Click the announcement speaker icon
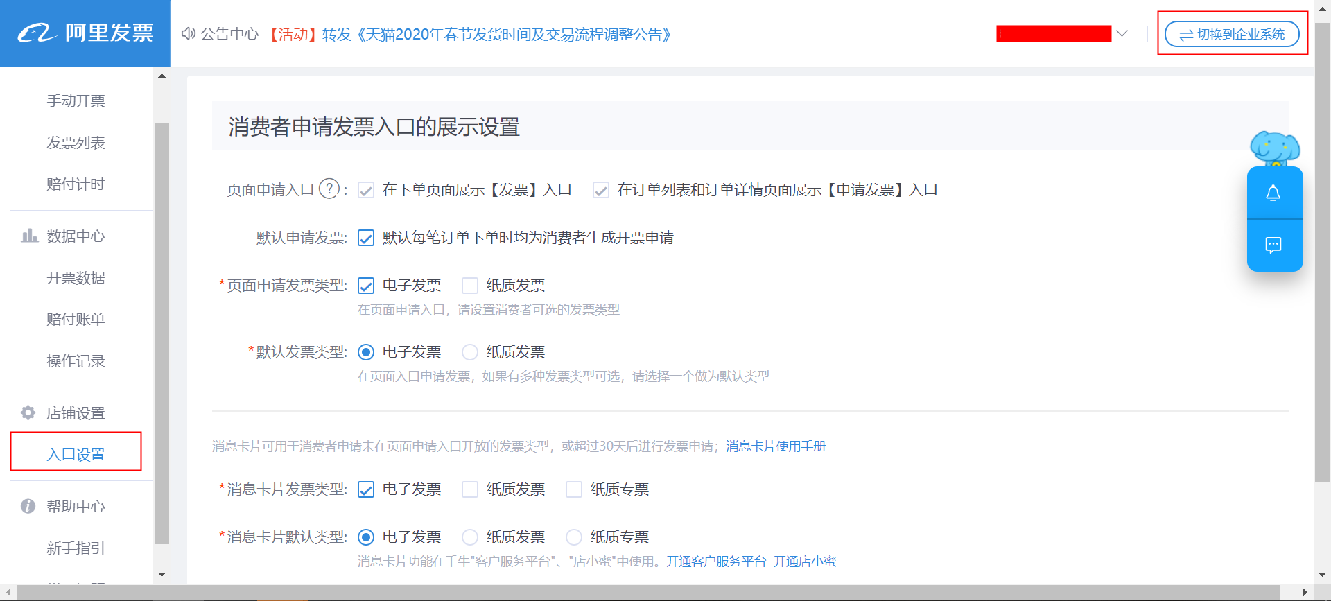The image size is (1331, 601). coord(188,34)
